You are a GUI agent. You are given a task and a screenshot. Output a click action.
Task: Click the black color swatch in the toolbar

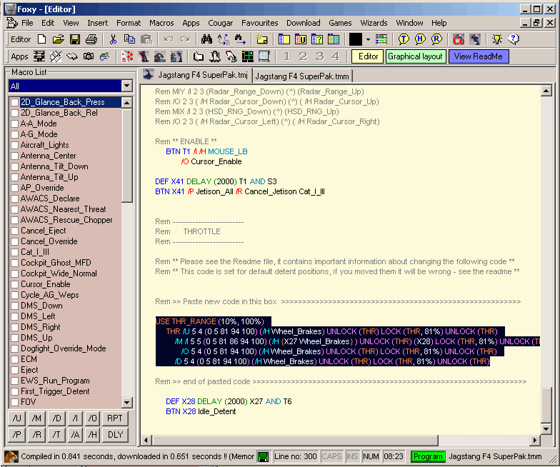coord(356,39)
